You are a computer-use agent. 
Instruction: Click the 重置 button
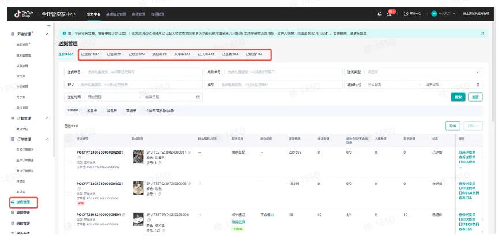tap(475, 97)
